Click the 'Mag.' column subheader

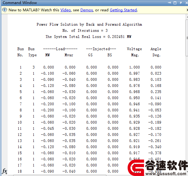tap(135, 55)
